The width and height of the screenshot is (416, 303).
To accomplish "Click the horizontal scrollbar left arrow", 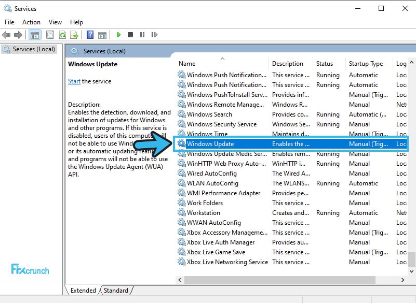I will coord(180,280).
